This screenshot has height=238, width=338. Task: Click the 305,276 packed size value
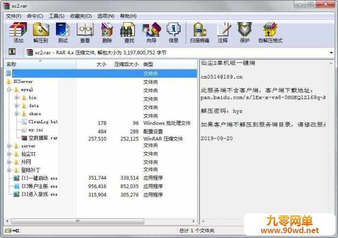(x=129, y=195)
